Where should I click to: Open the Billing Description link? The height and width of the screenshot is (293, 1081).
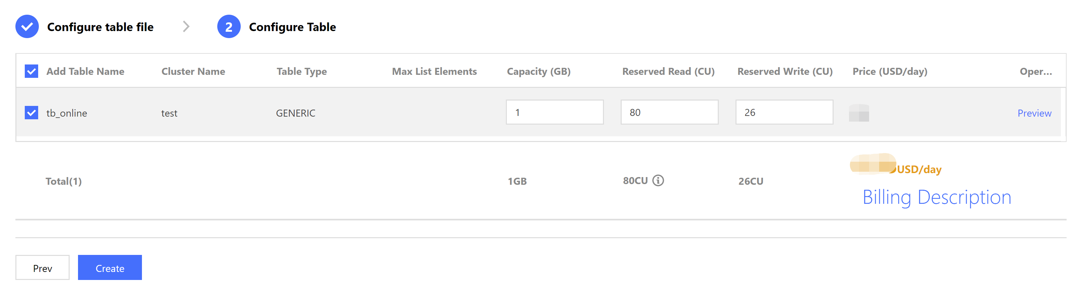pos(937,197)
